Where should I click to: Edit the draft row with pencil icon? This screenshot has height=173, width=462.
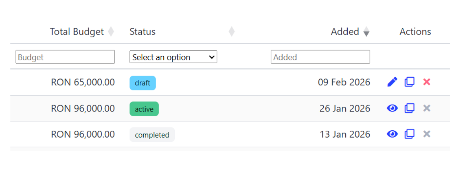(392, 82)
